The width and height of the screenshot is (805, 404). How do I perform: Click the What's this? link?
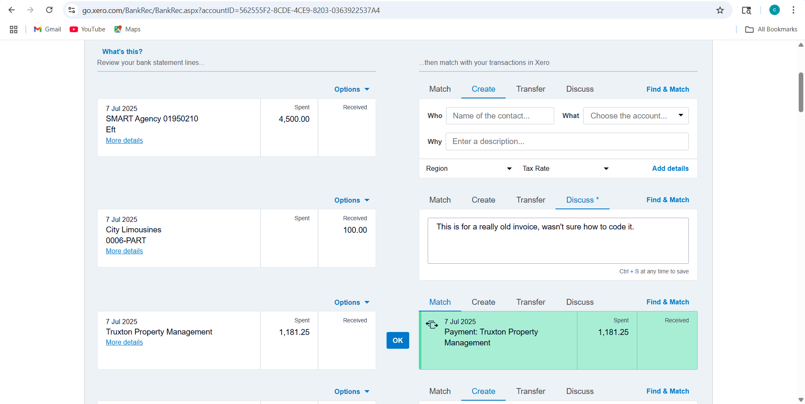(x=122, y=51)
